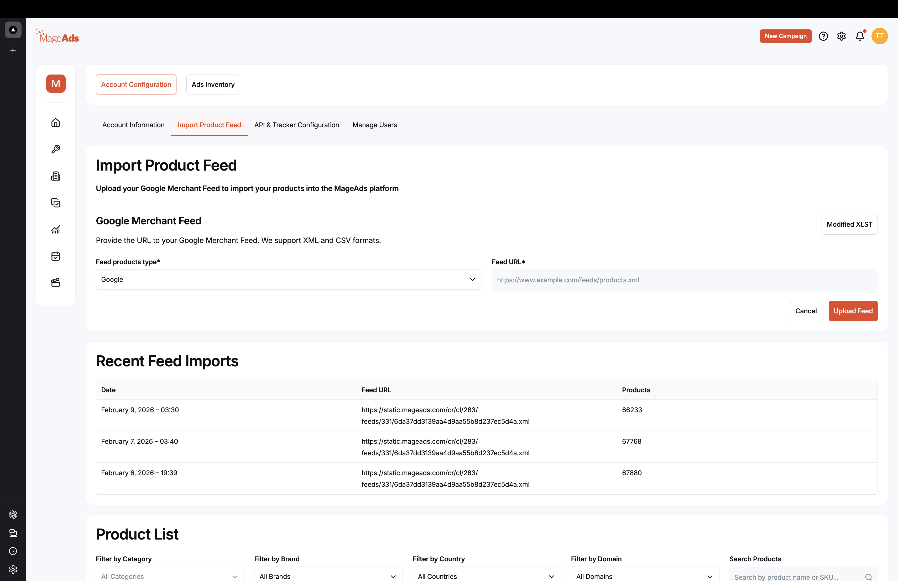The width and height of the screenshot is (898, 581).
Task: Click the wrench tools sidebar icon
Action: 55,149
